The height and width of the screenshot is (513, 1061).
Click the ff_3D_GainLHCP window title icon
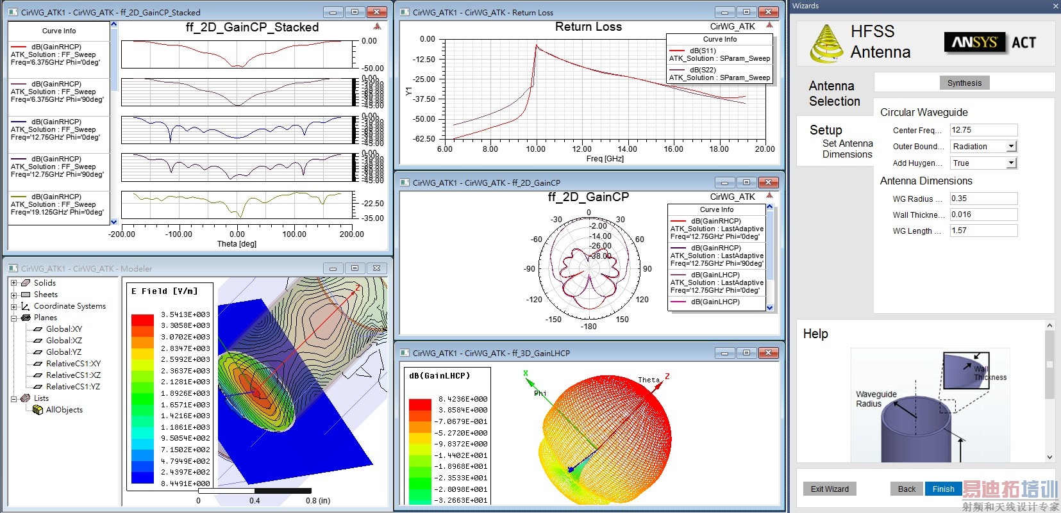(x=405, y=353)
